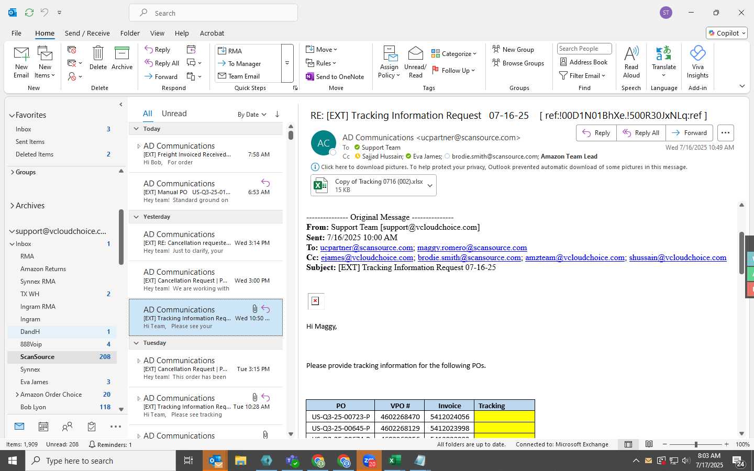Viewport: 754px width, 471px height.
Task: Open the Freight Invoiced Received message
Action: tap(206, 154)
